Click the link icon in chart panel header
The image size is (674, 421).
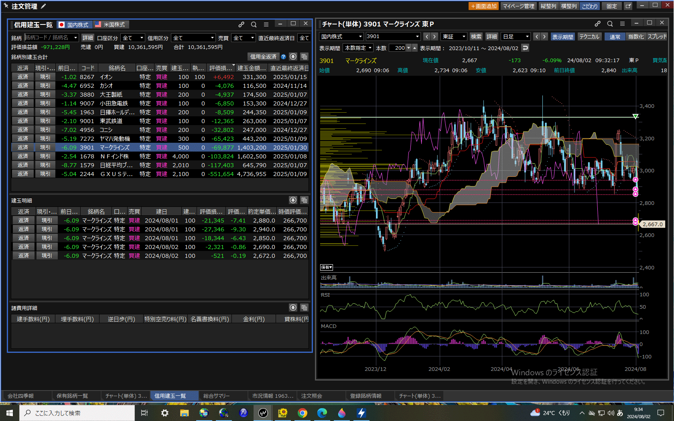click(597, 24)
